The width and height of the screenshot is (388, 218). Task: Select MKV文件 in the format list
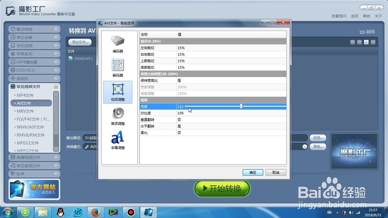(25, 111)
